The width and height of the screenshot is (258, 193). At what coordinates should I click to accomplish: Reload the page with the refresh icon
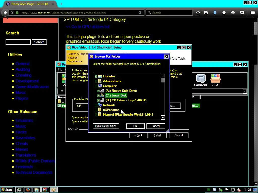140,13
